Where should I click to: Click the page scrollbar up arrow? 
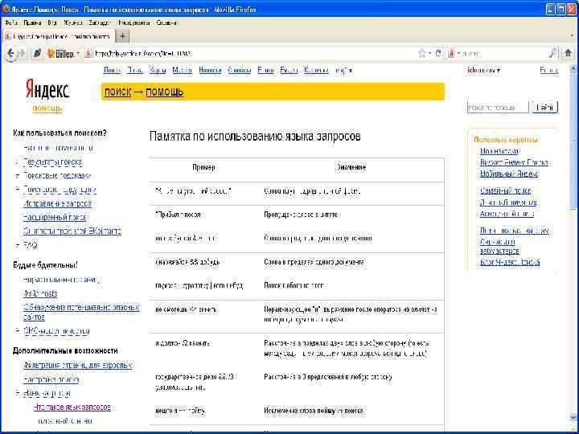point(573,68)
